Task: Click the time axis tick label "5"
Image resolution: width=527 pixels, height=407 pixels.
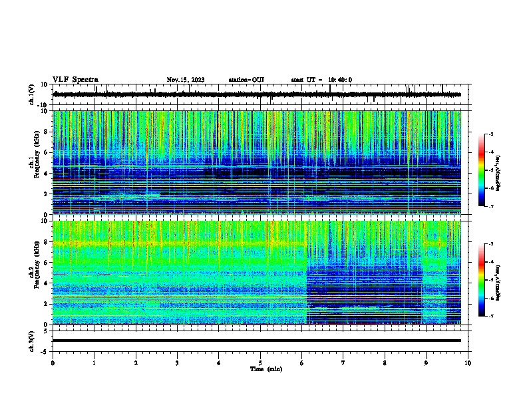Action: coord(260,363)
